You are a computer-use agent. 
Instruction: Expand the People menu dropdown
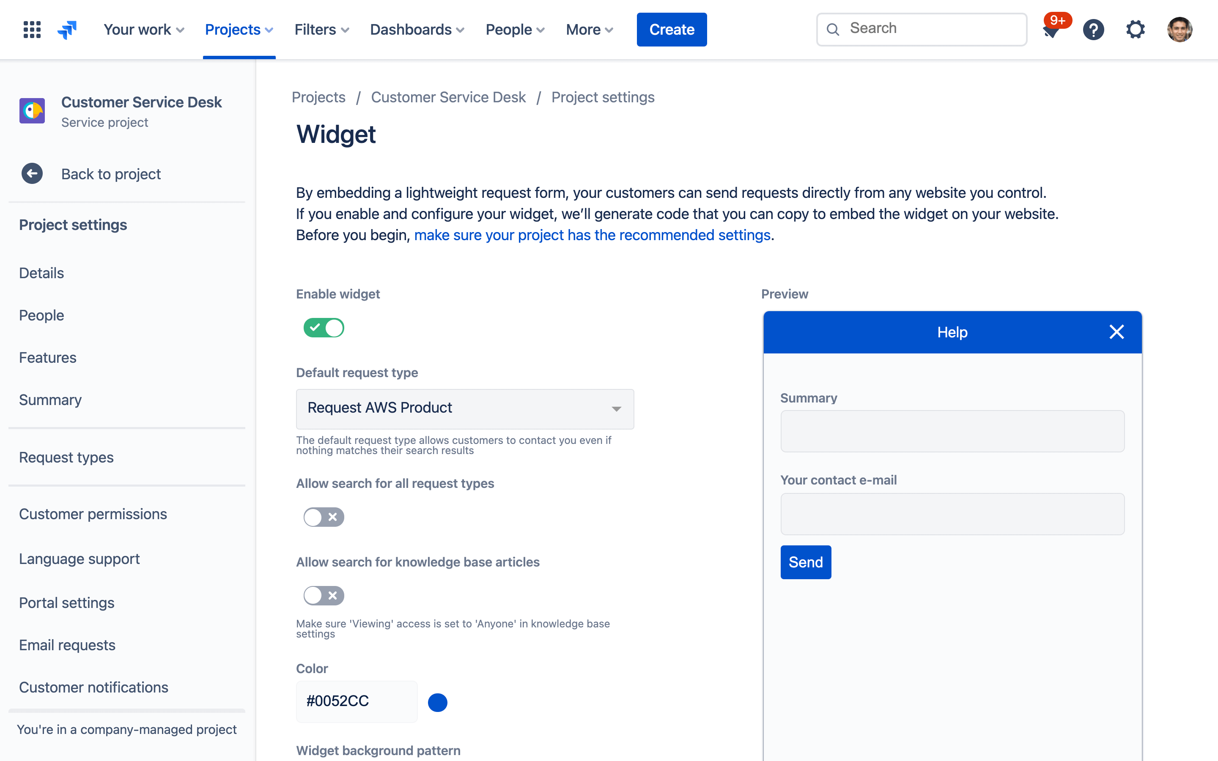click(515, 29)
